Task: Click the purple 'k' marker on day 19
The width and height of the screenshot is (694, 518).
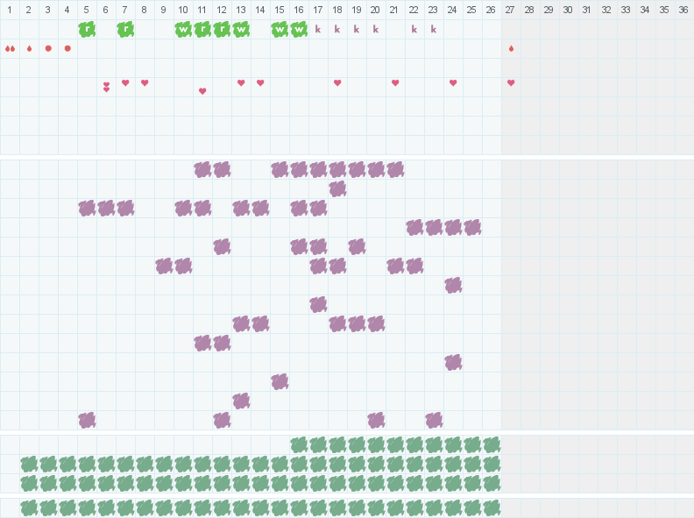Action: click(x=357, y=29)
